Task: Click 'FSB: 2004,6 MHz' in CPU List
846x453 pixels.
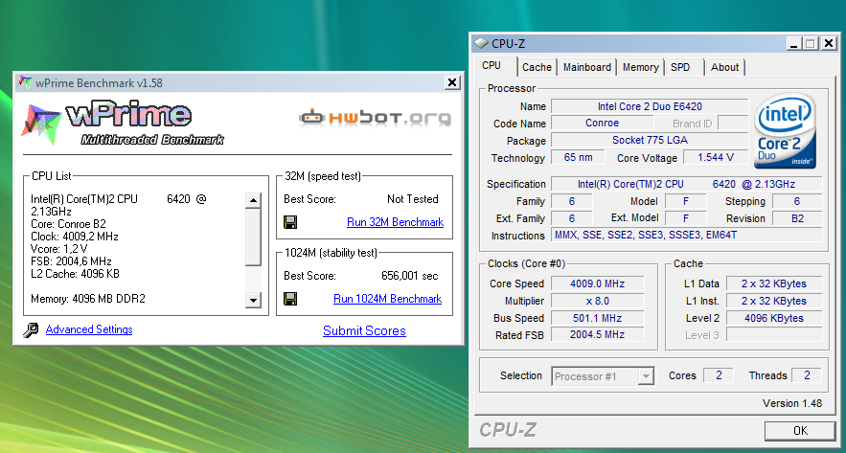Action: (x=71, y=261)
